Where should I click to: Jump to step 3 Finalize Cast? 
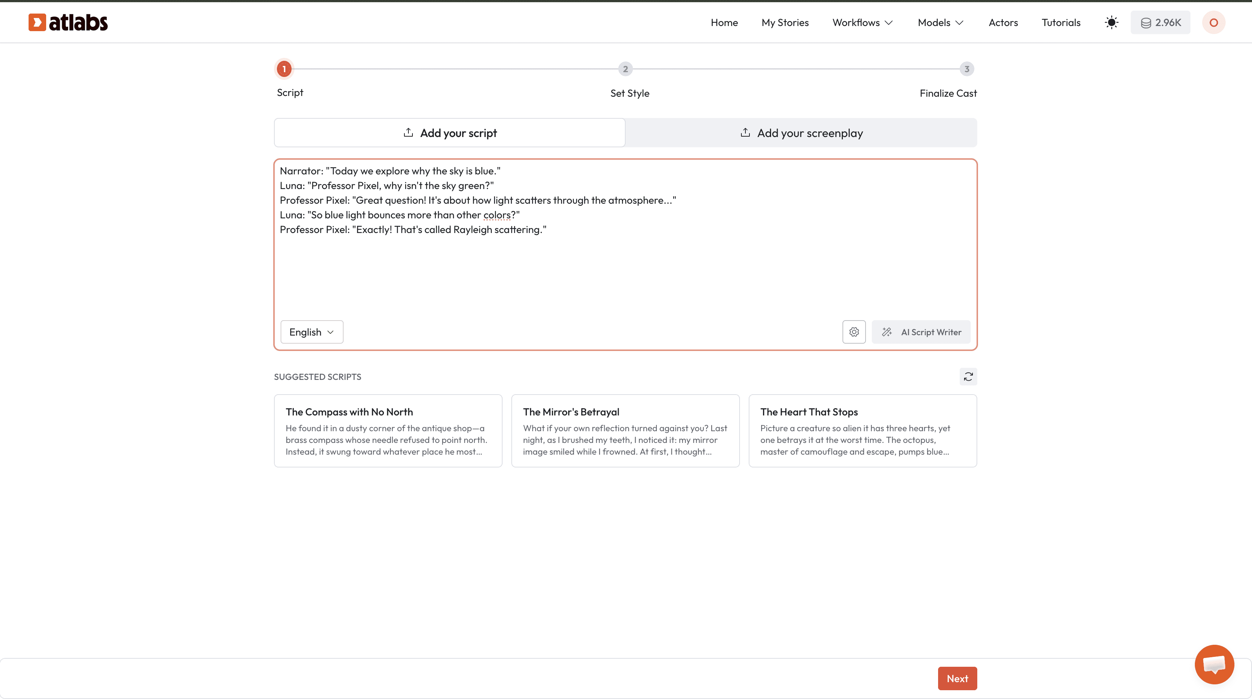pos(966,69)
